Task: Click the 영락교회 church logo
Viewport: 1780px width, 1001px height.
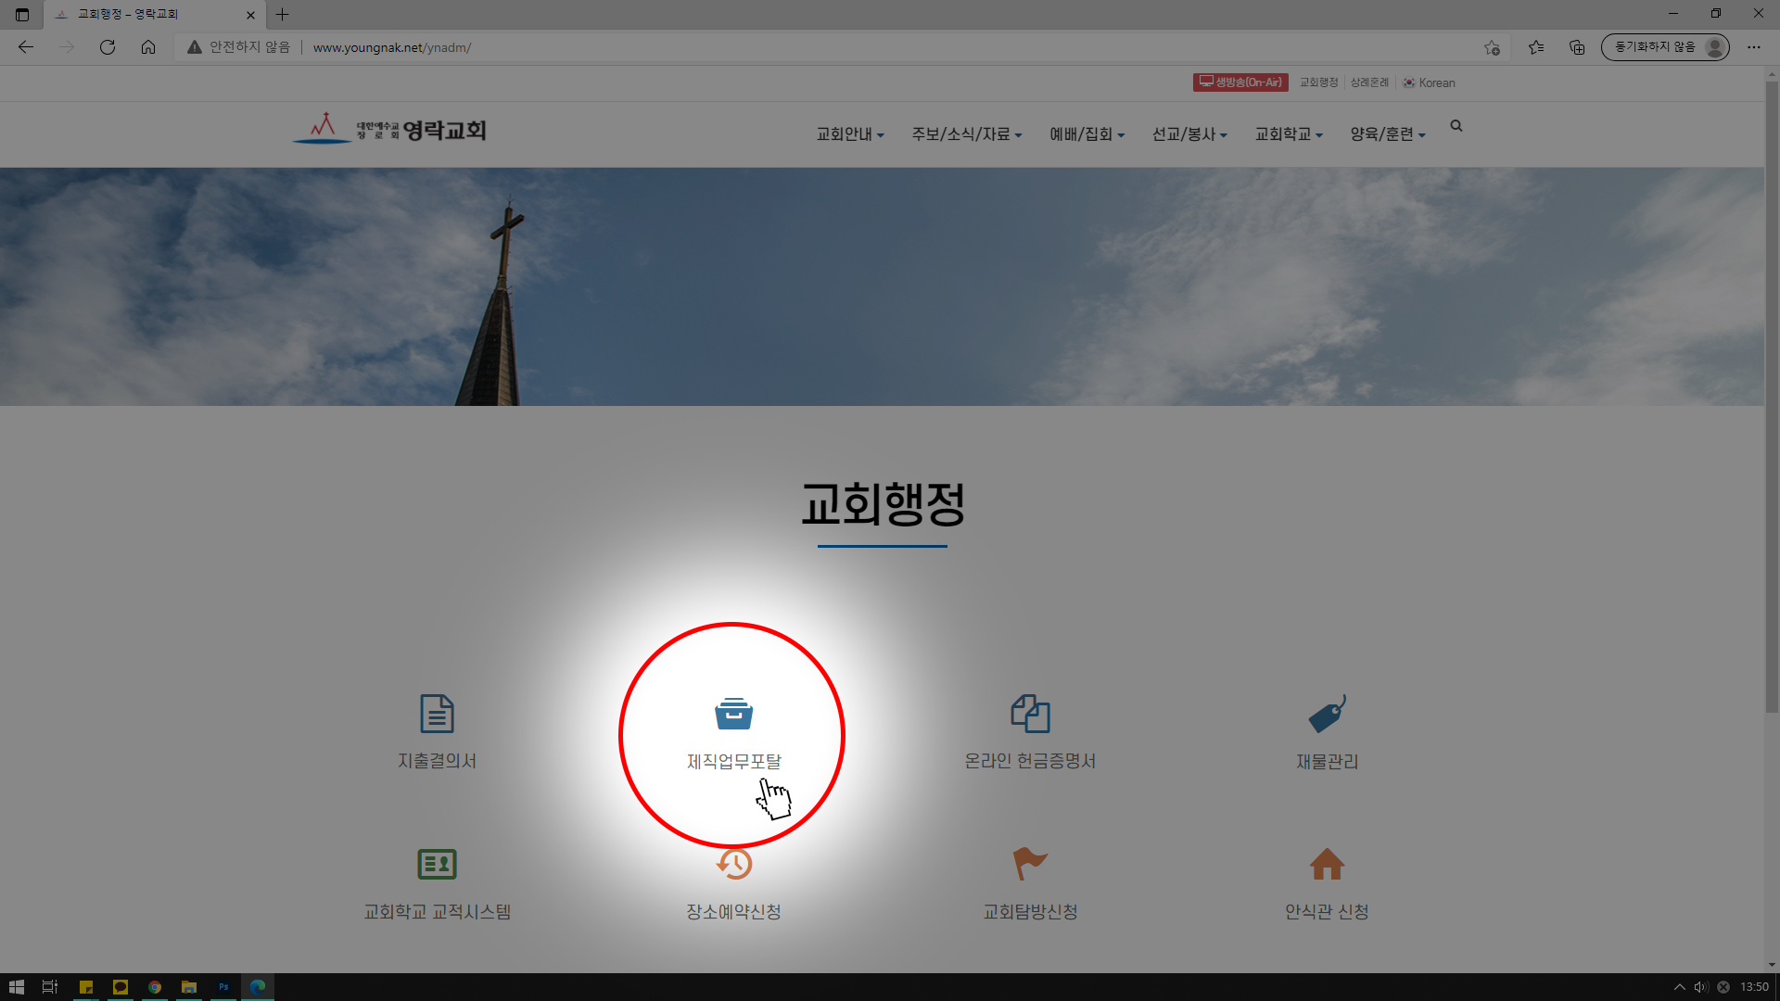Action: tap(389, 130)
